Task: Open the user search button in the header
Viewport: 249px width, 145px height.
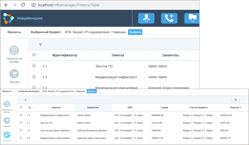Action: (146, 18)
